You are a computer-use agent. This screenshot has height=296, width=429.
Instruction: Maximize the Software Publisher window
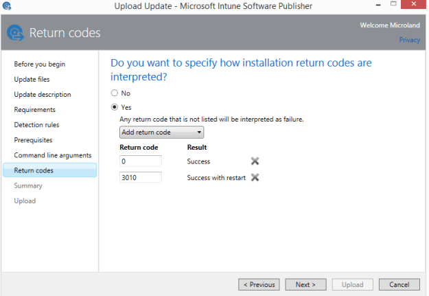click(x=393, y=4)
